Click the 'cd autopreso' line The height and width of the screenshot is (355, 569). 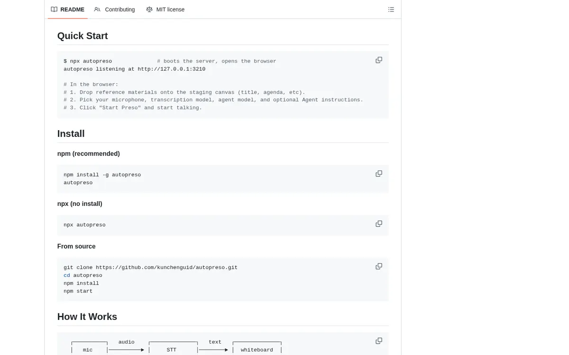[x=83, y=275]
